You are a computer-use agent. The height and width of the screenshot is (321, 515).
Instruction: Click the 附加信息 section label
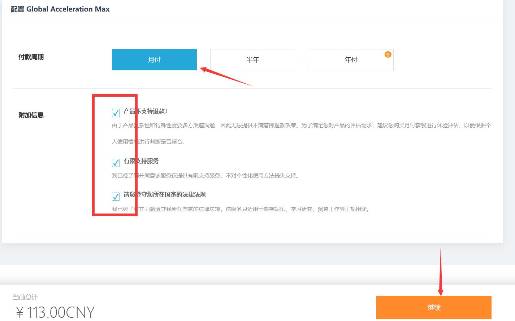(x=31, y=115)
